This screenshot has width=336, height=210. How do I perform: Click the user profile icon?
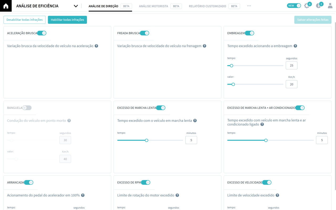(x=330, y=6)
